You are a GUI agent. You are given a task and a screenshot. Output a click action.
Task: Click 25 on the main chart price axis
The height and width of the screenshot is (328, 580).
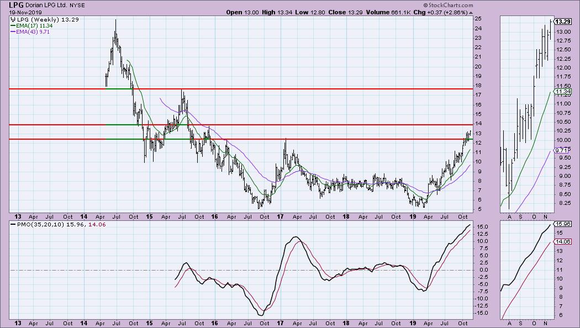pyautogui.click(x=478, y=19)
